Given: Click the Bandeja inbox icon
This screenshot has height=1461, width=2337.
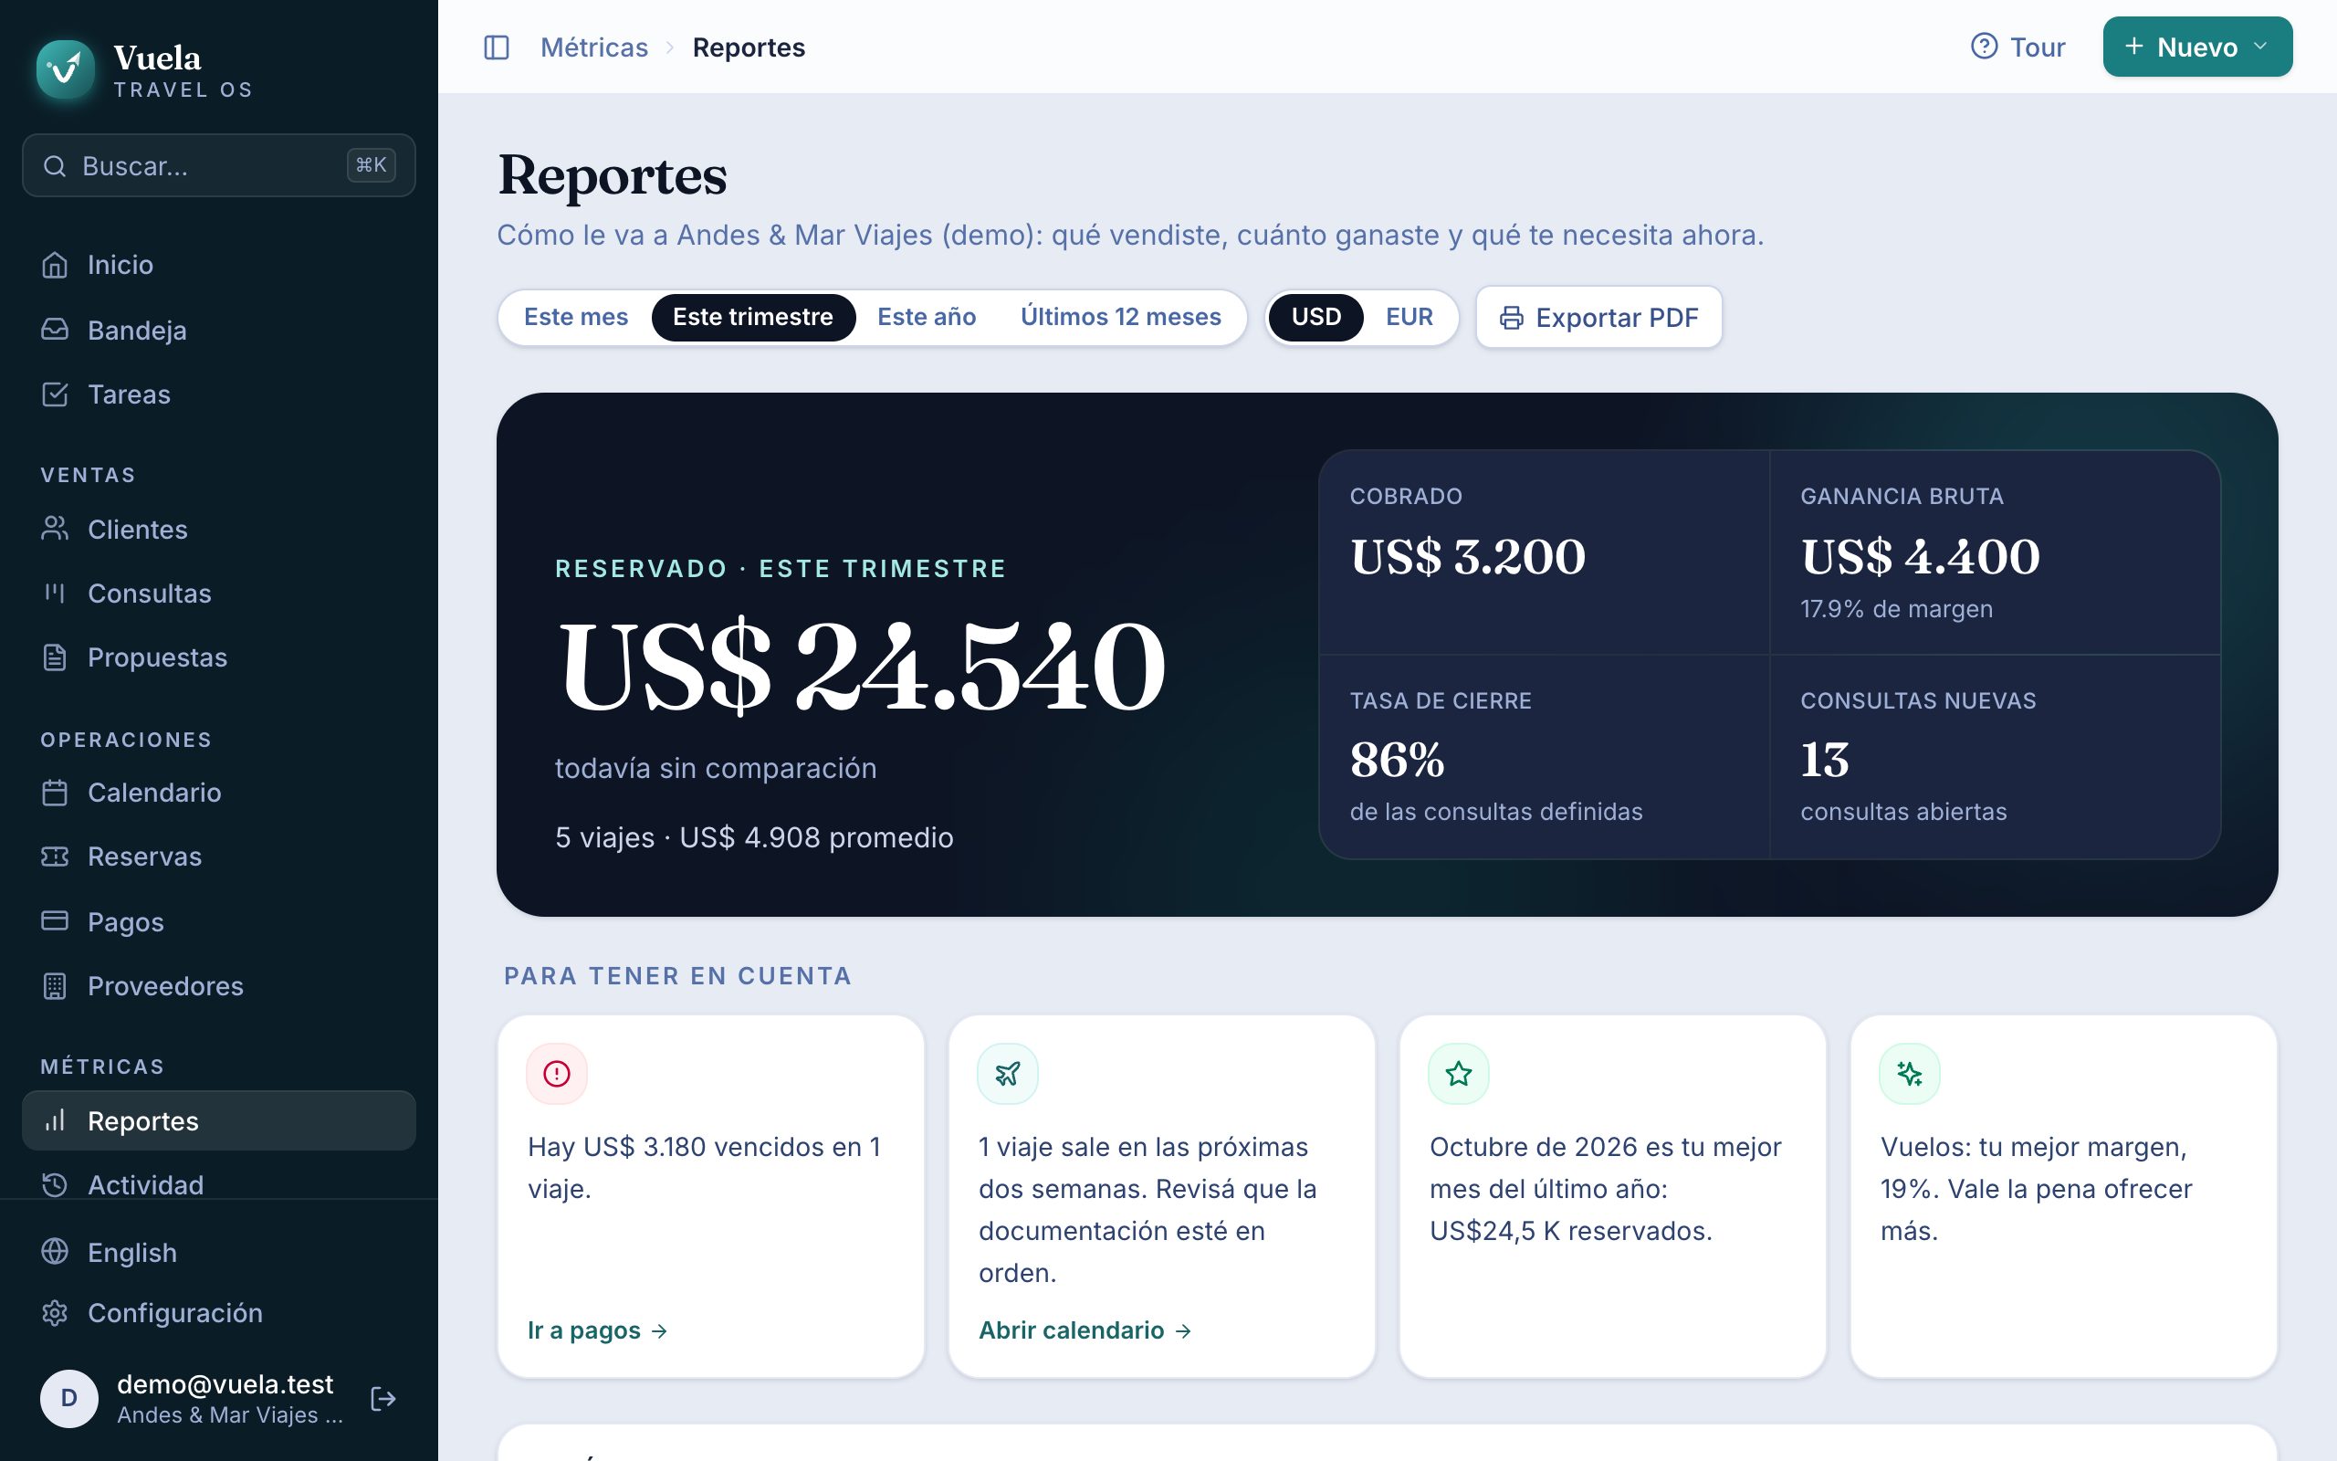Looking at the screenshot, I should (x=55, y=330).
